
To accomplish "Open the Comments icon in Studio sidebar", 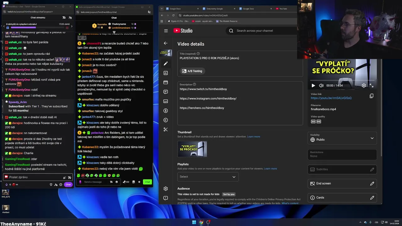I will pos(166,92).
